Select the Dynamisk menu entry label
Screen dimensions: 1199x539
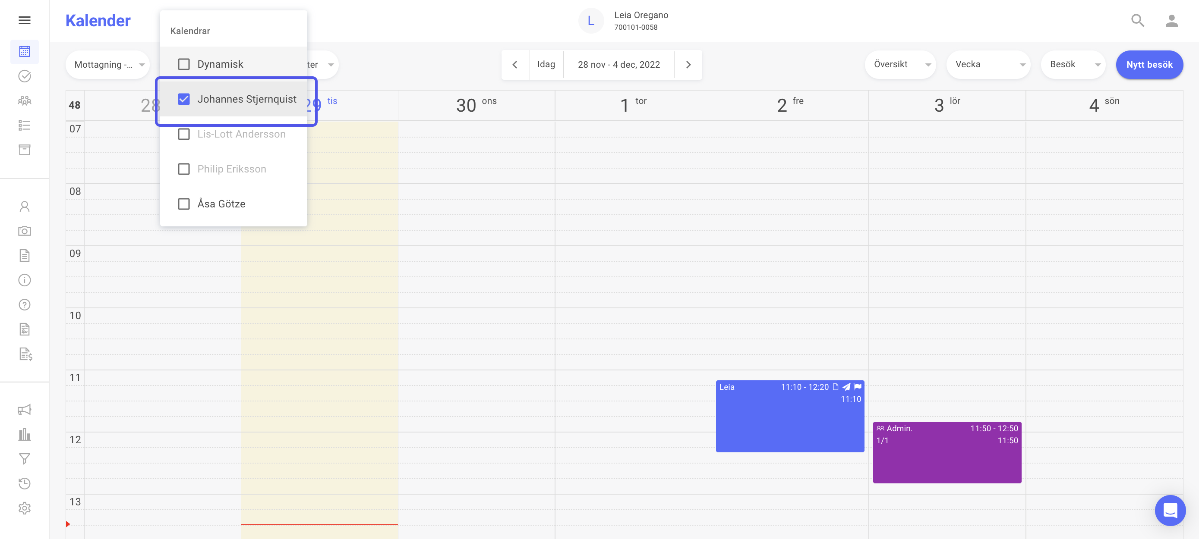click(220, 64)
